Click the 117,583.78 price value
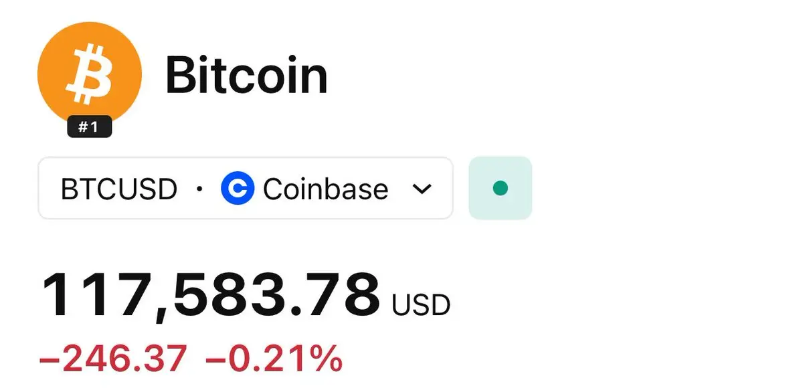The height and width of the screenshot is (388, 803). pyautogui.click(x=210, y=295)
